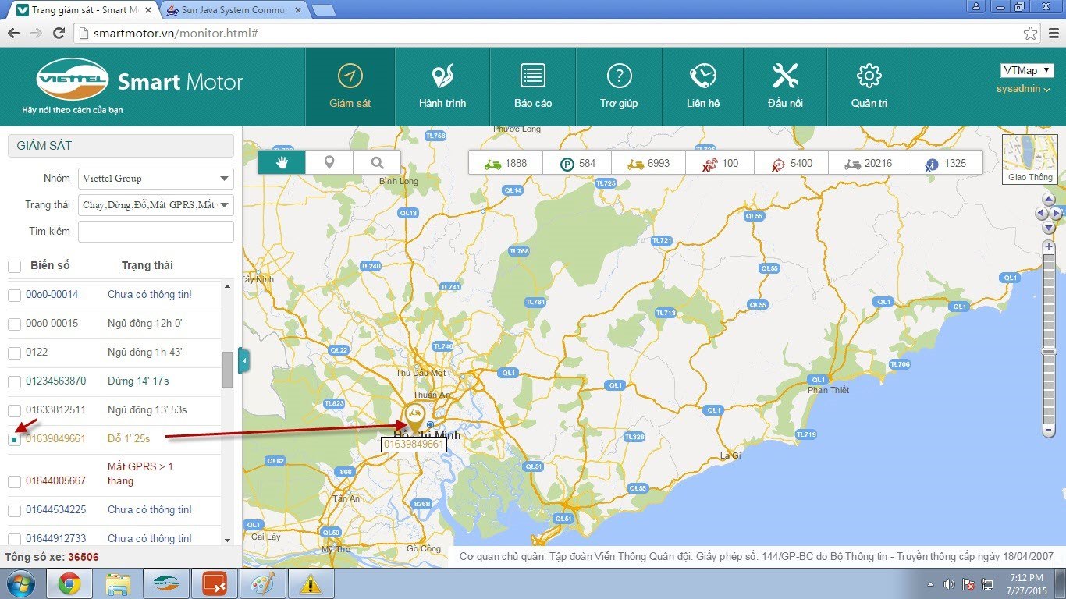Click the zoom in plus button on map

pyautogui.click(x=1049, y=246)
